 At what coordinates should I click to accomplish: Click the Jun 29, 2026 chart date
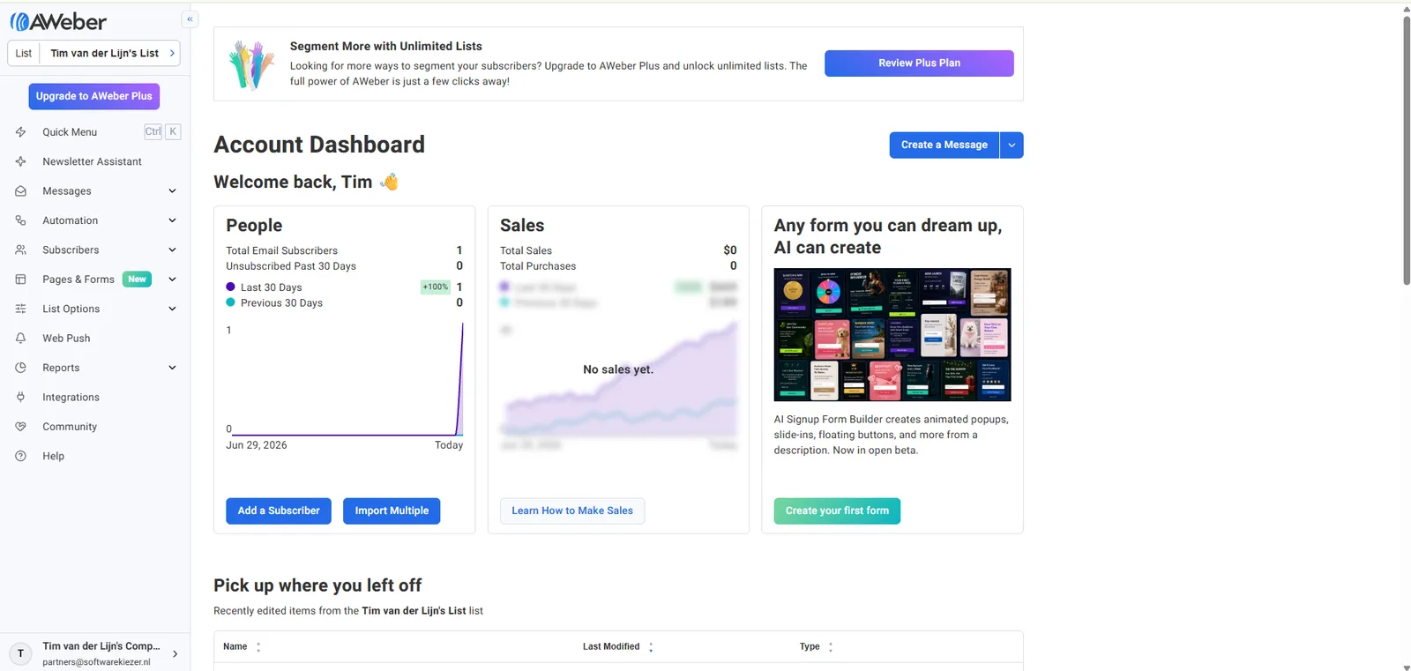257,445
